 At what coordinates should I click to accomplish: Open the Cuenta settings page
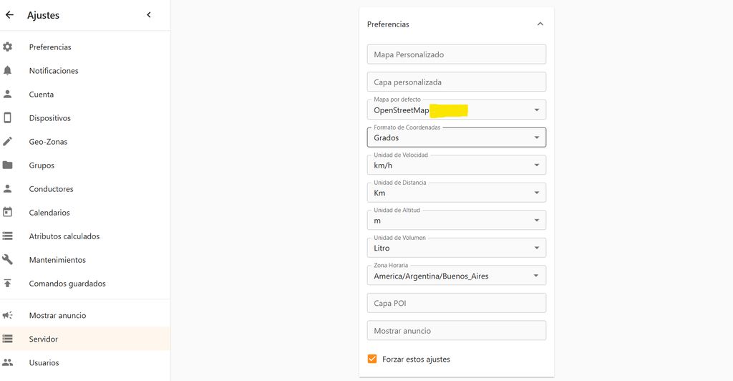pyautogui.click(x=42, y=95)
